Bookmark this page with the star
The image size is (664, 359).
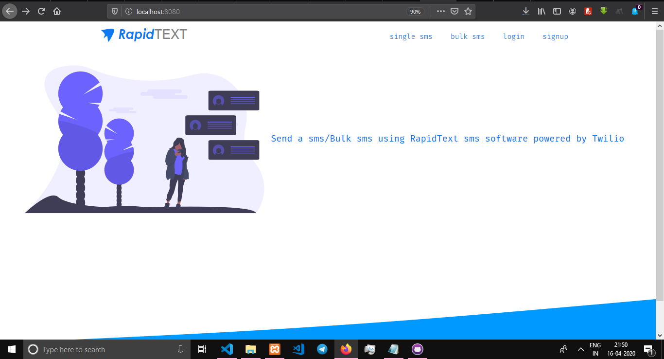click(x=468, y=11)
